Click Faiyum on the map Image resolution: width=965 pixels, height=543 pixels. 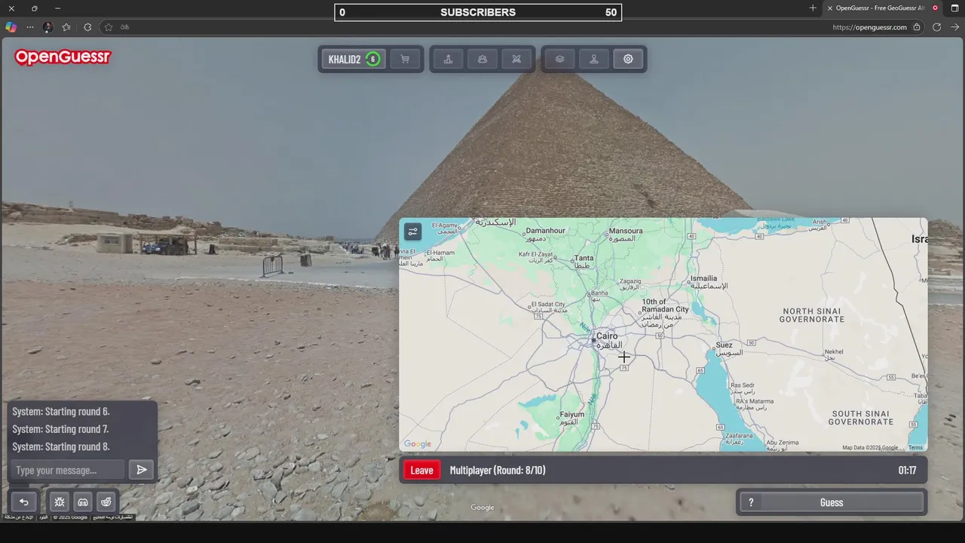[572, 415]
